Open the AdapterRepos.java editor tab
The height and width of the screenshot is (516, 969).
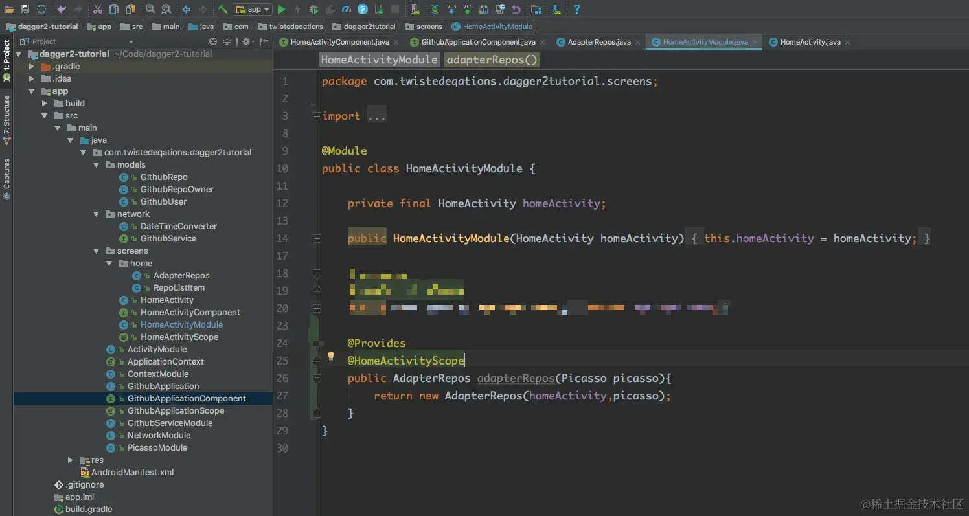pos(598,42)
